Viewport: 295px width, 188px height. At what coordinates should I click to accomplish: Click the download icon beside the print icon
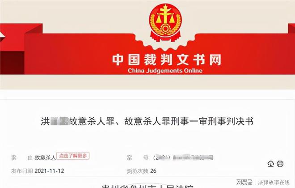(x=270, y=164)
